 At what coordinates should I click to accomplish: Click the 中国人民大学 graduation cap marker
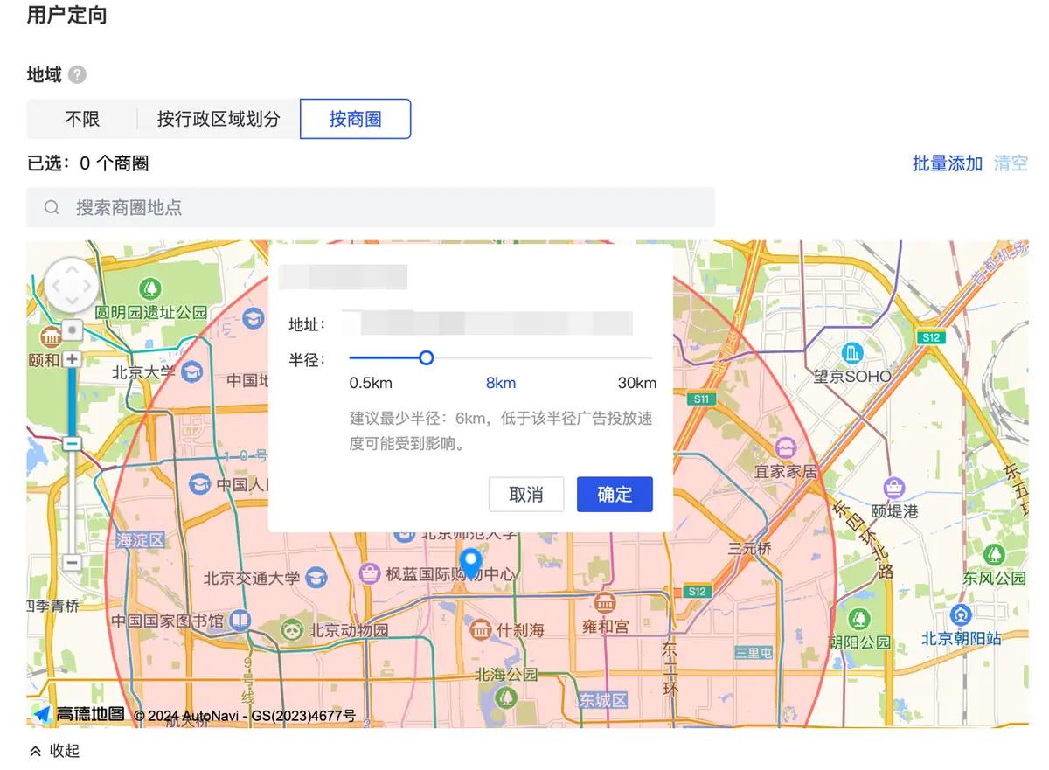coord(200,483)
